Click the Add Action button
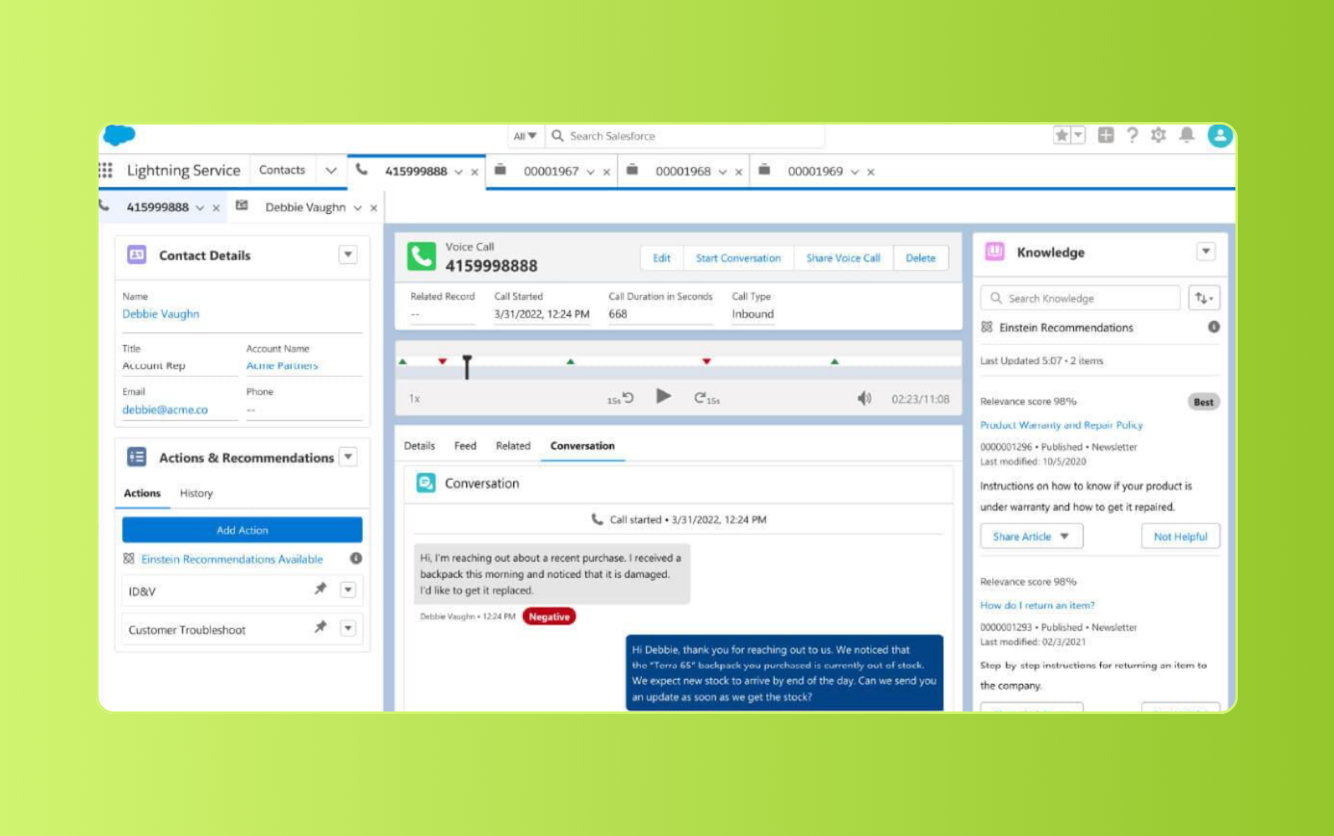The image size is (1334, 836). 242,530
